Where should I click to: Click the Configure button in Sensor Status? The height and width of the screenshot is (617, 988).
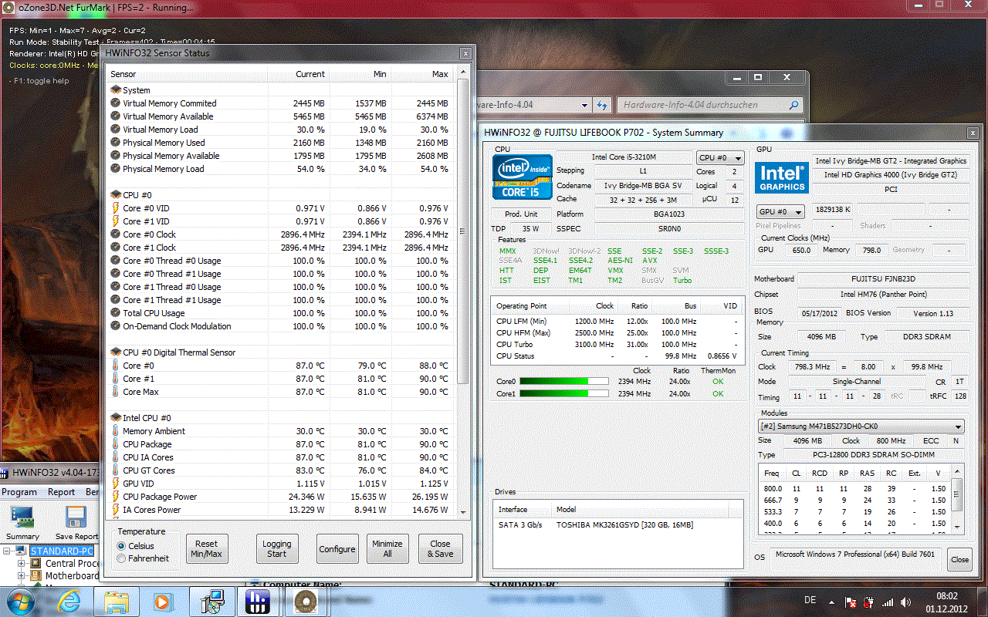pyautogui.click(x=337, y=549)
